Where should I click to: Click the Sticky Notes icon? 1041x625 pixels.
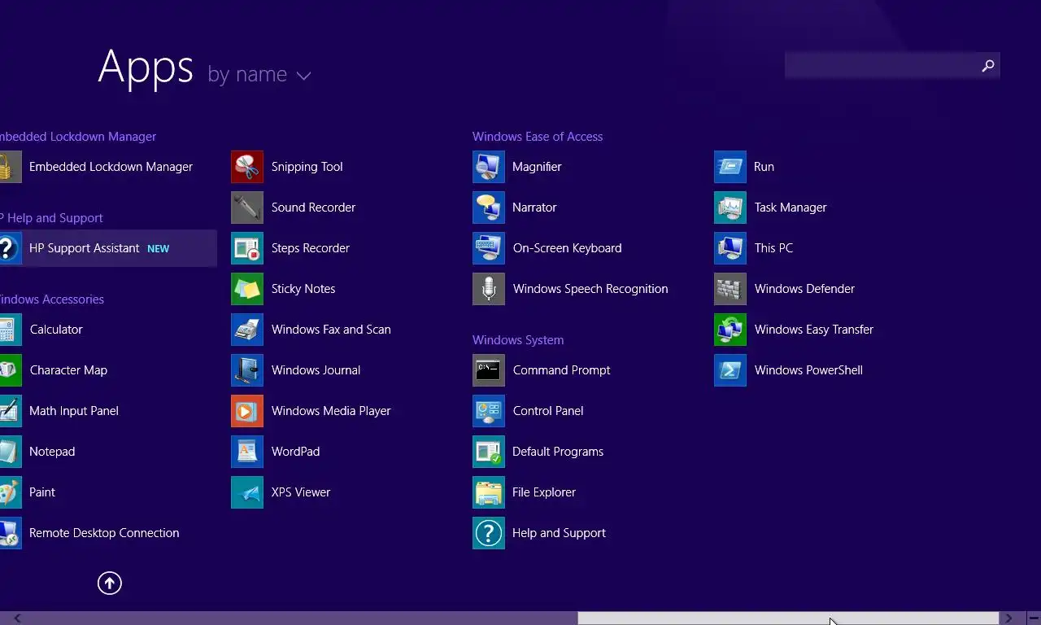coord(247,289)
